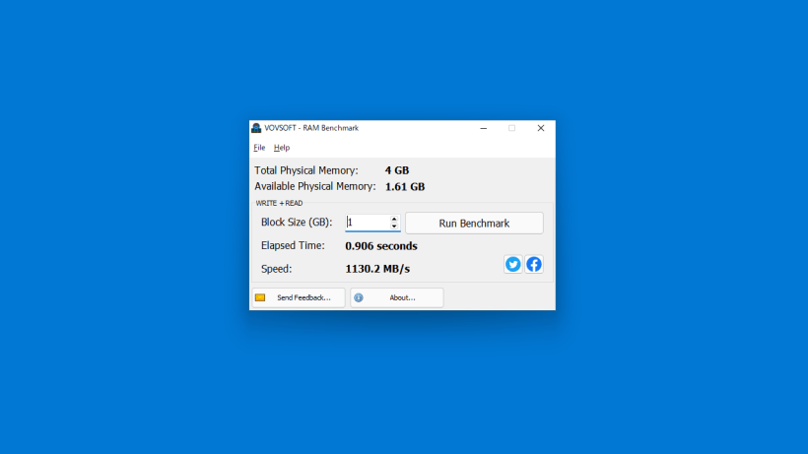Image resolution: width=808 pixels, height=454 pixels.
Task: Share results via Twitter icon
Action: pyautogui.click(x=512, y=264)
